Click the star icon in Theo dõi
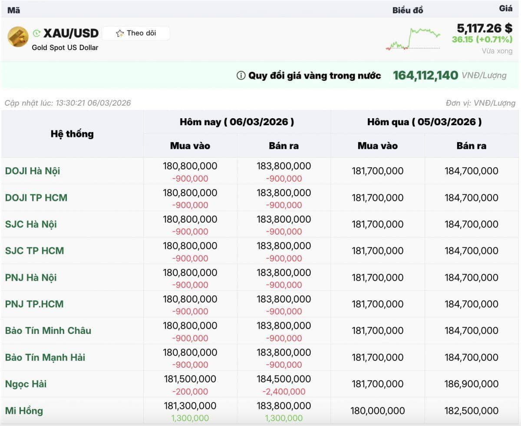Image resolution: width=521 pixels, height=426 pixels. (120, 33)
